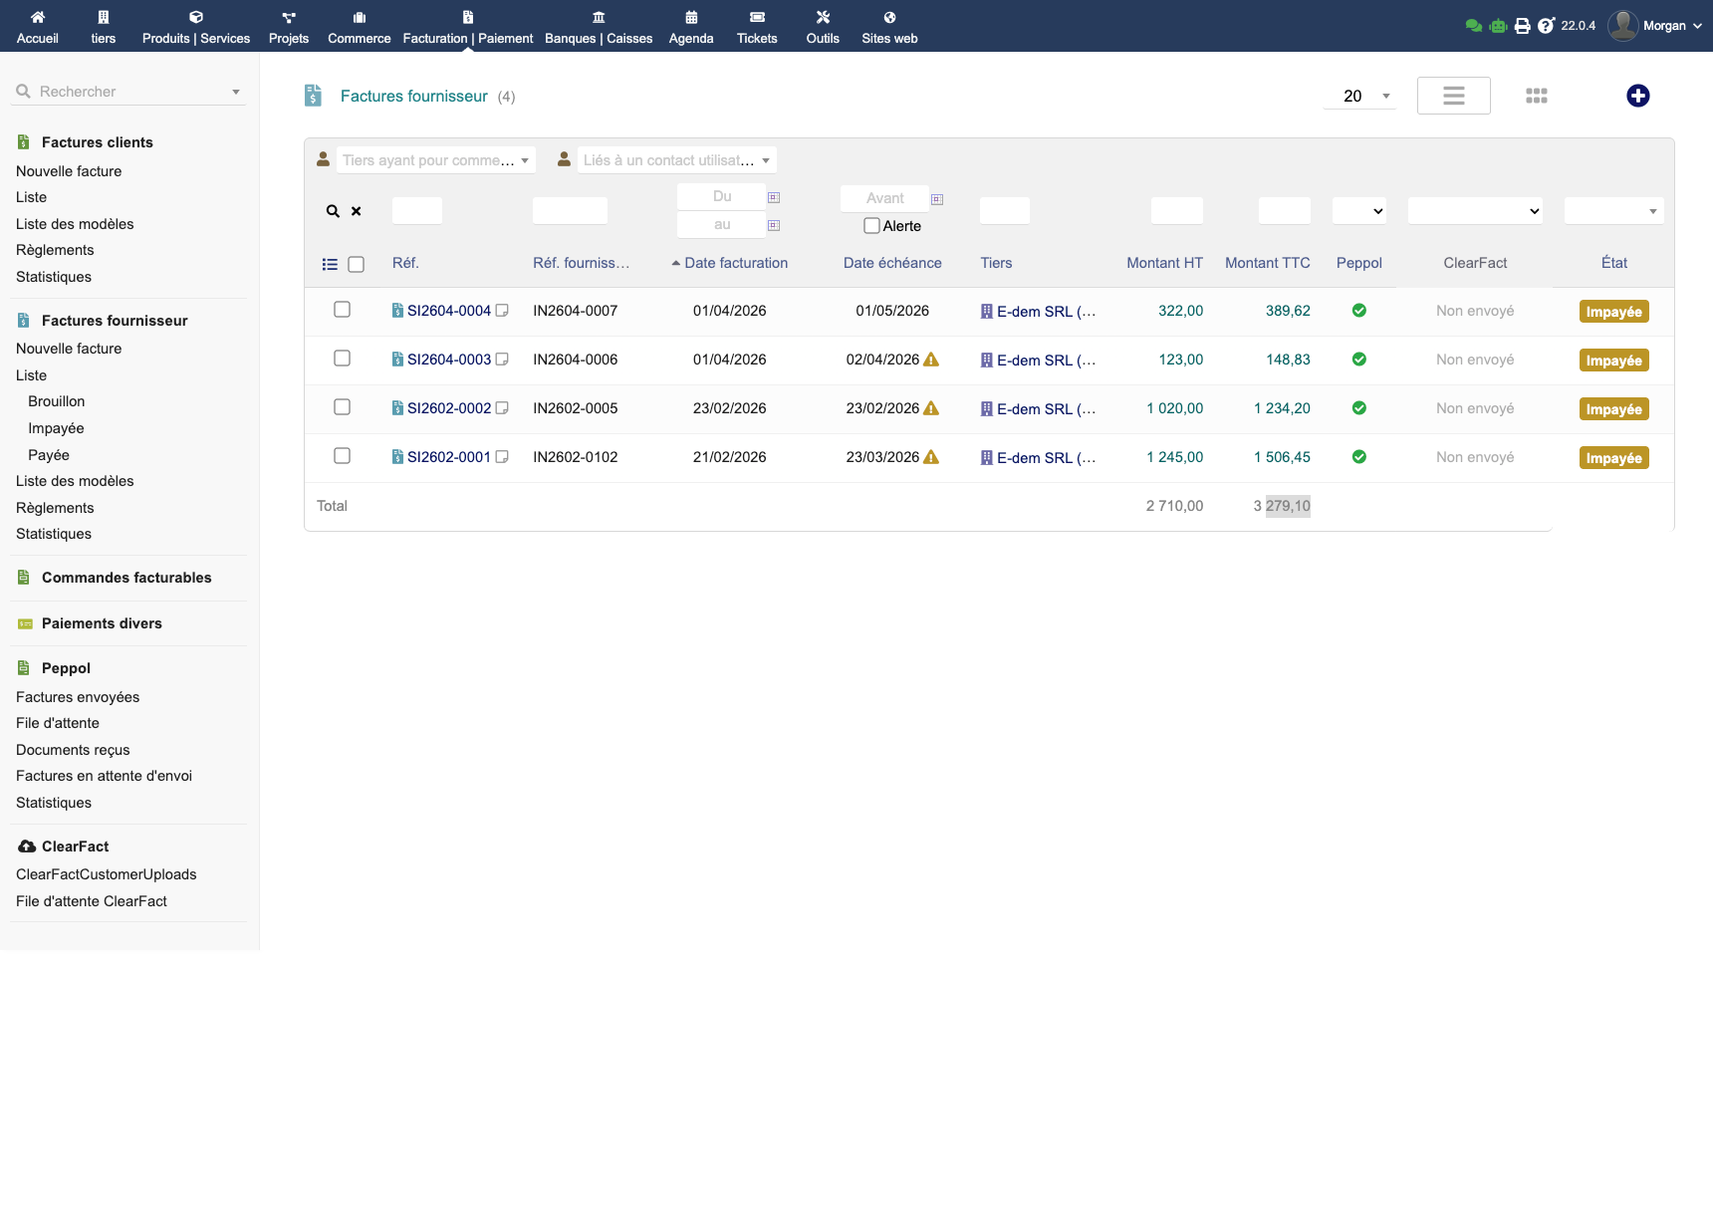Viewport: 1713px width, 1214px height.
Task: Open the Banques | Caisses menu
Action: pos(599,27)
